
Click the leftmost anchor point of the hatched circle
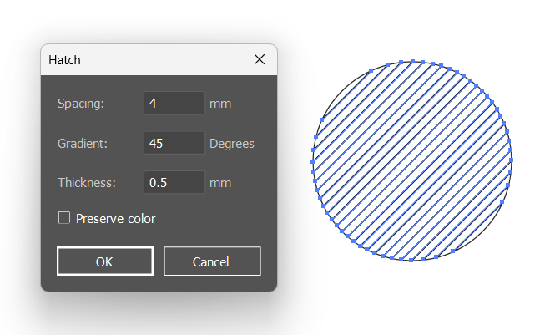[312, 161]
